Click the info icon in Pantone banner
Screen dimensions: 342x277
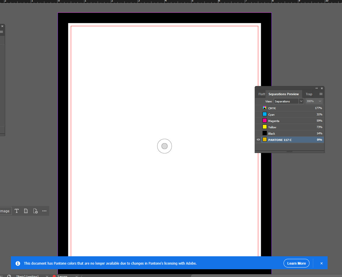(18, 263)
